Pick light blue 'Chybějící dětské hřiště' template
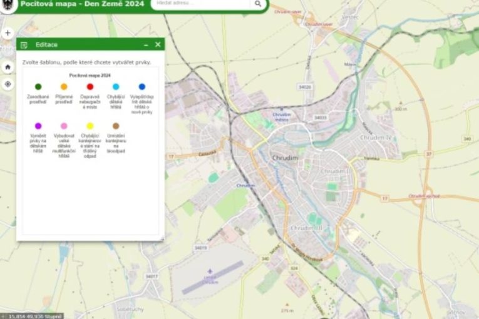479x319 pixels. point(116,87)
